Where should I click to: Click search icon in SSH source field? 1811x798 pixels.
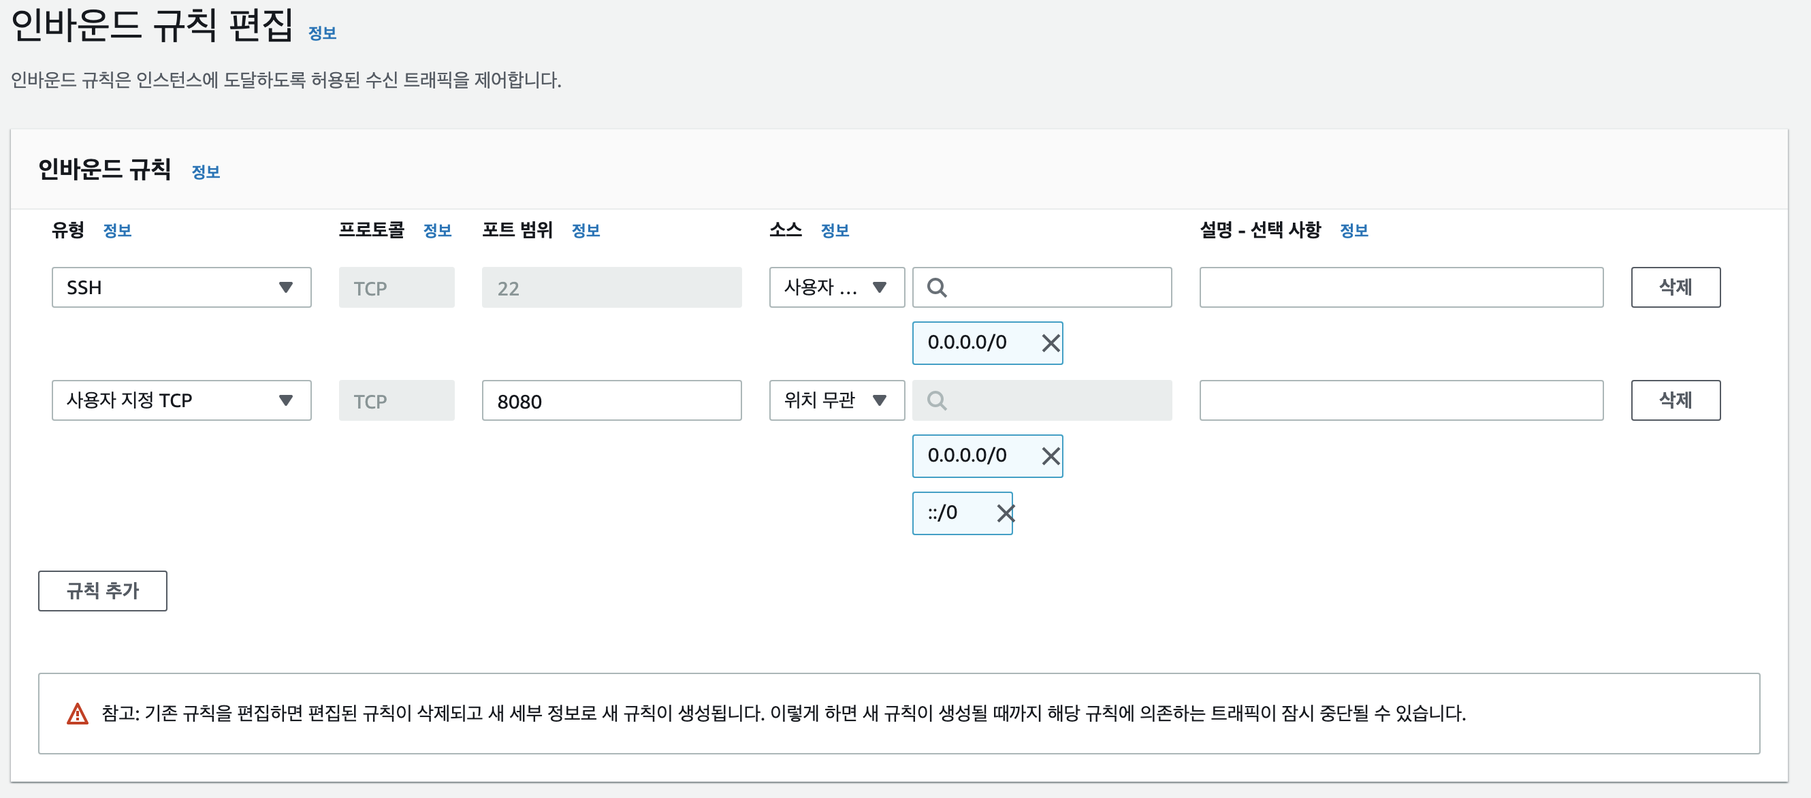tap(936, 287)
